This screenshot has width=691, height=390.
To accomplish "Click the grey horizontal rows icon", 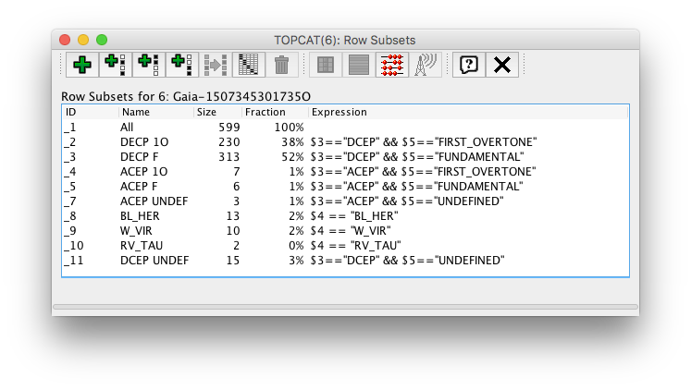I will [359, 65].
